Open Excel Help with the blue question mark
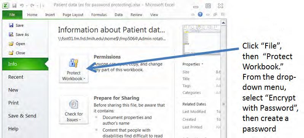The image size is (304, 138). (200, 14)
